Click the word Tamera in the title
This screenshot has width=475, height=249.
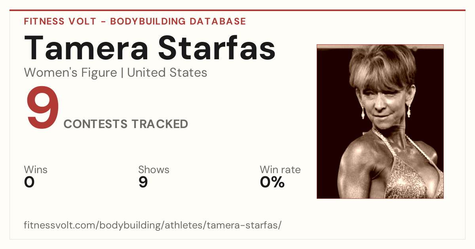click(86, 48)
